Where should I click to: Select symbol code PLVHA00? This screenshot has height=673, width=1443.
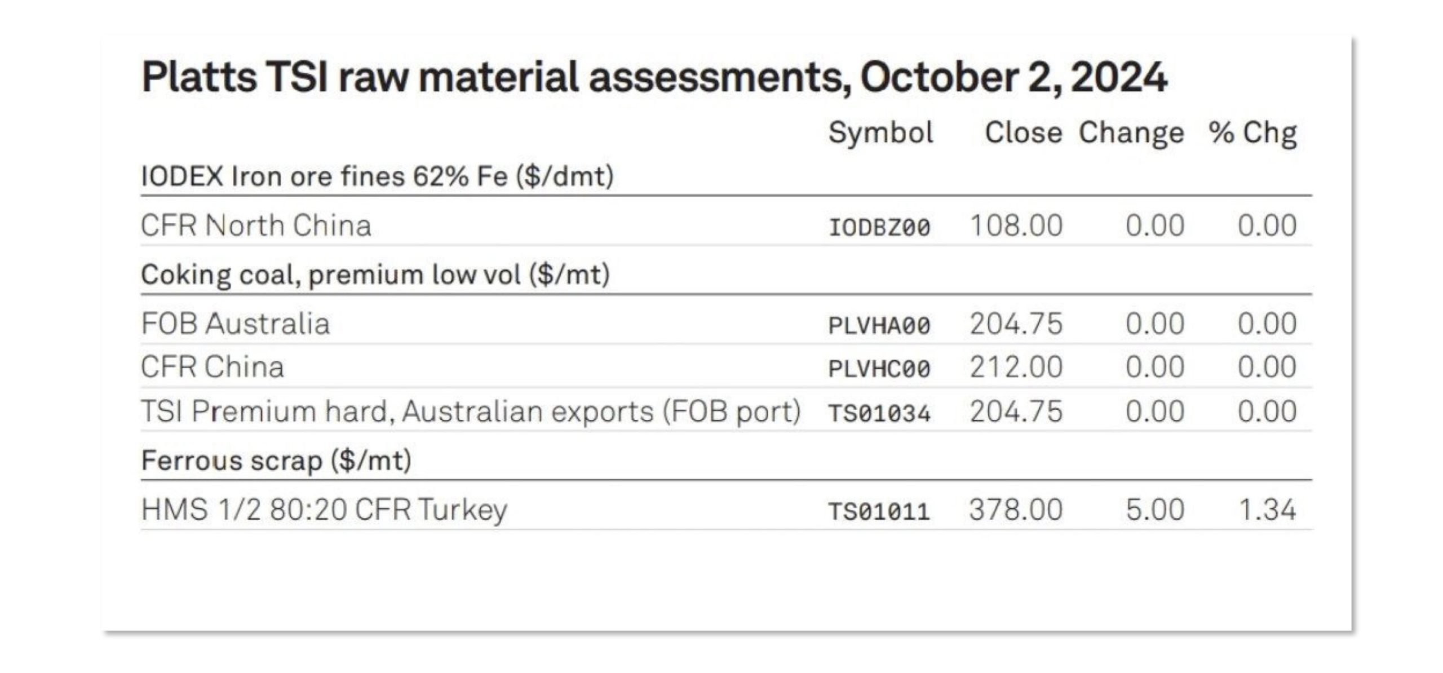879,326
